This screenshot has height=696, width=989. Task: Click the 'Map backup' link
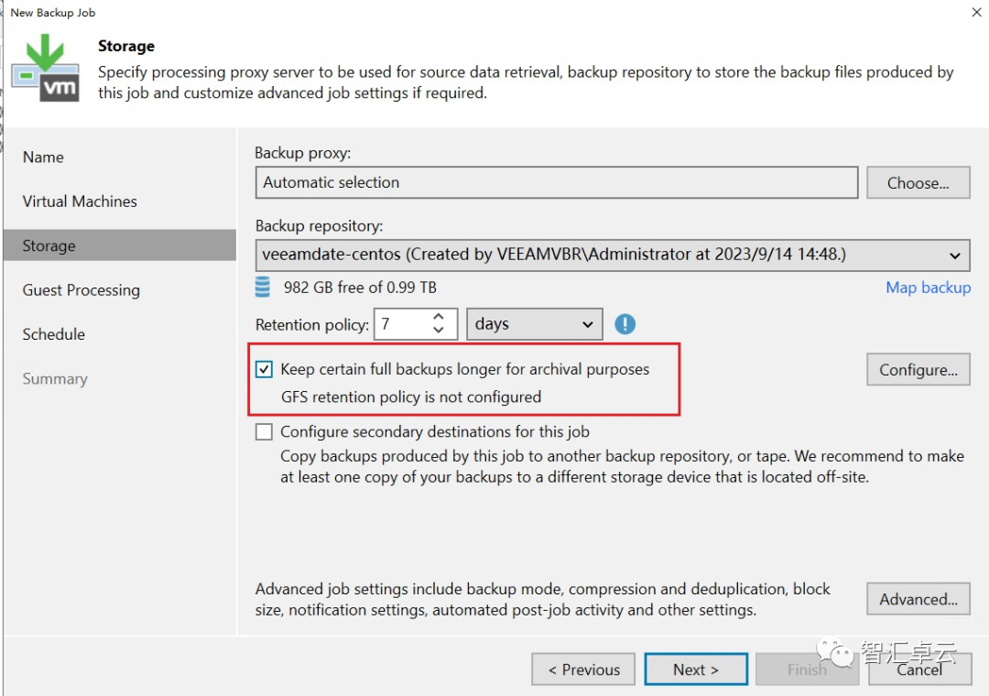(928, 288)
